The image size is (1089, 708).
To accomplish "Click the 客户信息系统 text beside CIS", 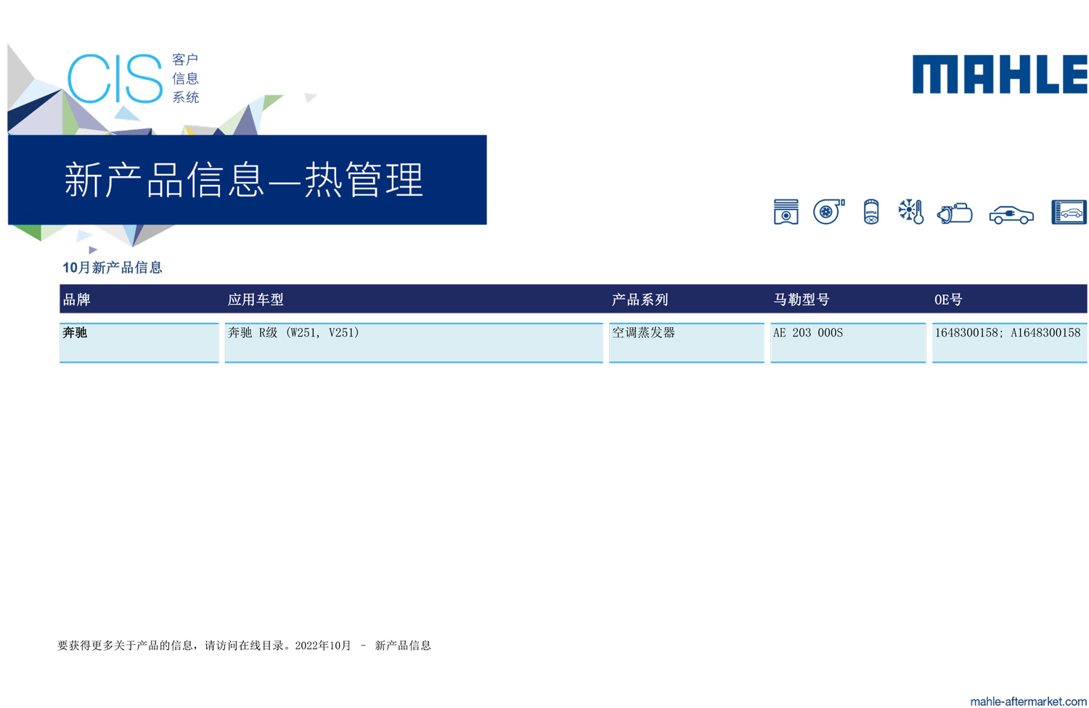I will (x=185, y=78).
